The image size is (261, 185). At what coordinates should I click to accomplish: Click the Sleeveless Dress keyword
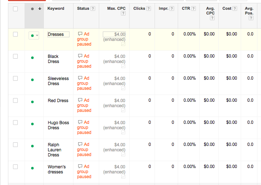[58, 81]
